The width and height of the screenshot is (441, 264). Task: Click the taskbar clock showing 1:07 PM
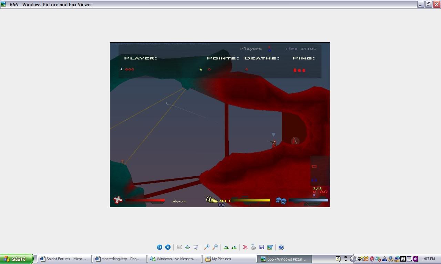tap(428, 259)
